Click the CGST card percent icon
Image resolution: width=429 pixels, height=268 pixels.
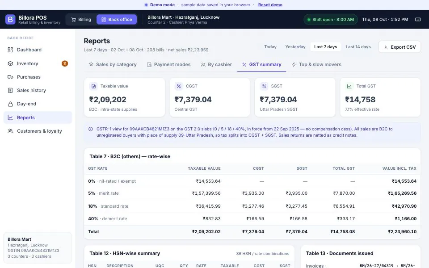179,86
